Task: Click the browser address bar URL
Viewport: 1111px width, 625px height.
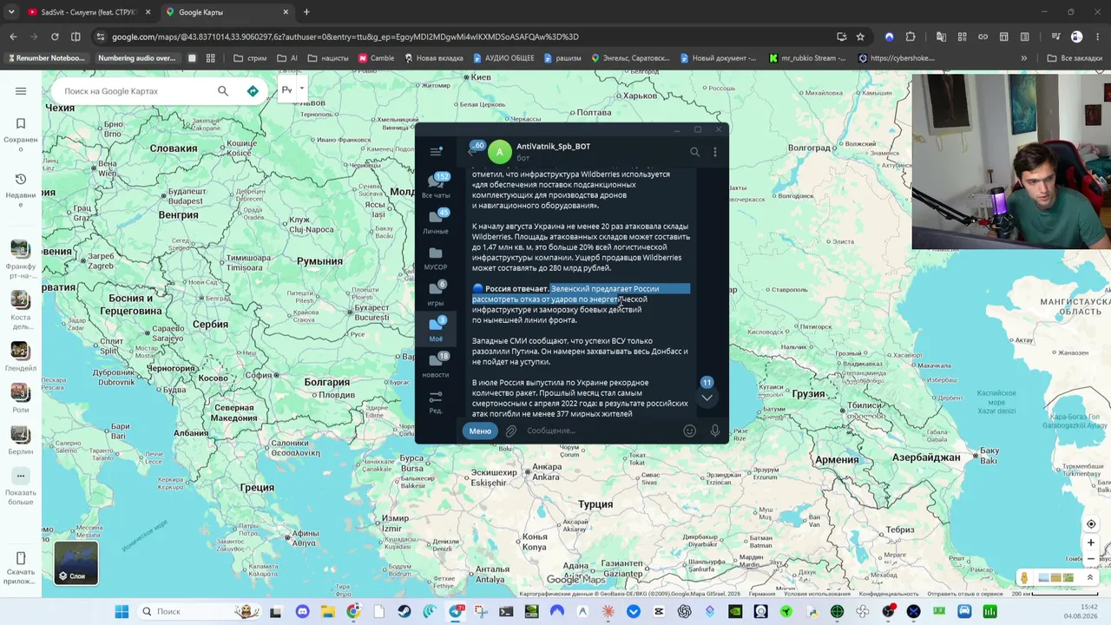Action: (x=345, y=36)
